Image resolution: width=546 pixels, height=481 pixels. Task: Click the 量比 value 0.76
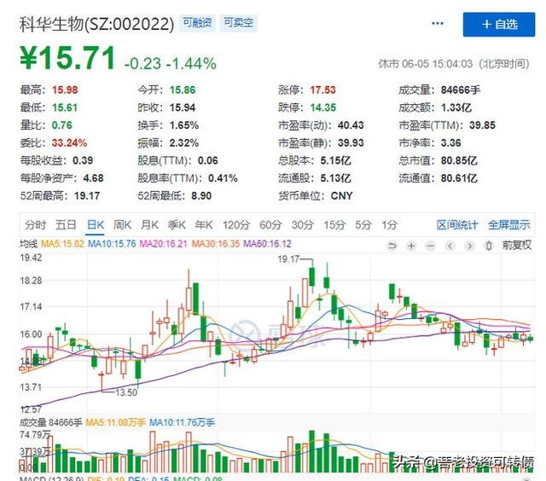click(x=62, y=125)
